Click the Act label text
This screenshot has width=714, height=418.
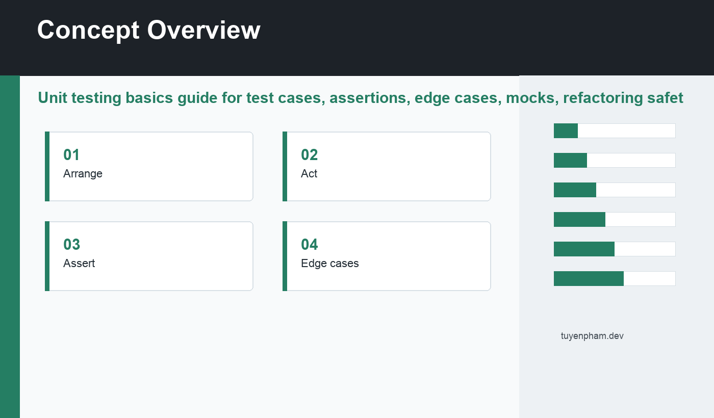coord(309,174)
